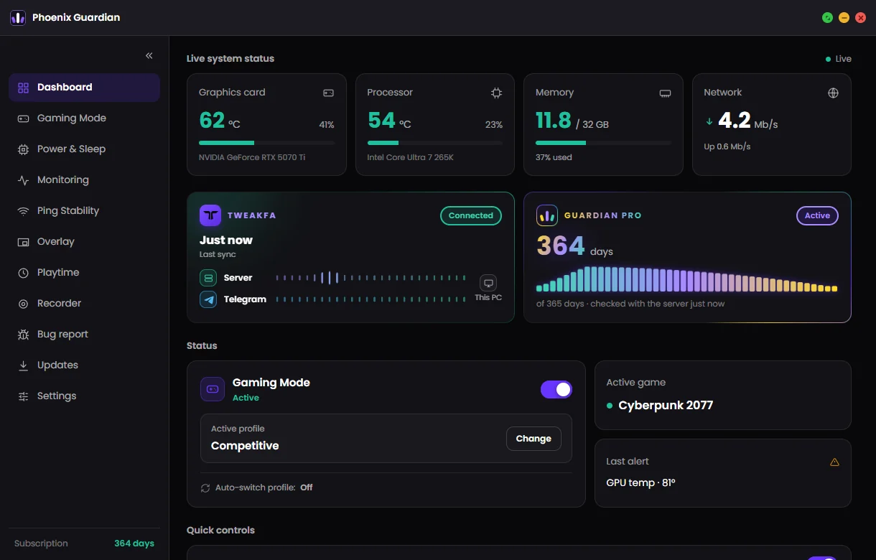Click the Settings sliders icon
The image size is (876, 560).
click(x=23, y=396)
